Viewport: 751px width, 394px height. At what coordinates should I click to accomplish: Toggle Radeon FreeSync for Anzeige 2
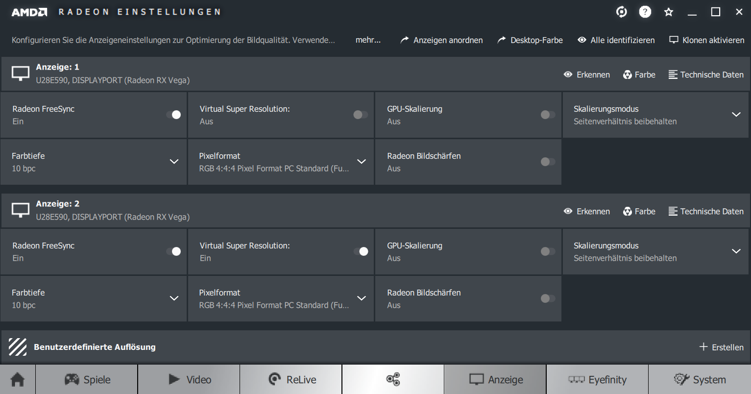173,251
